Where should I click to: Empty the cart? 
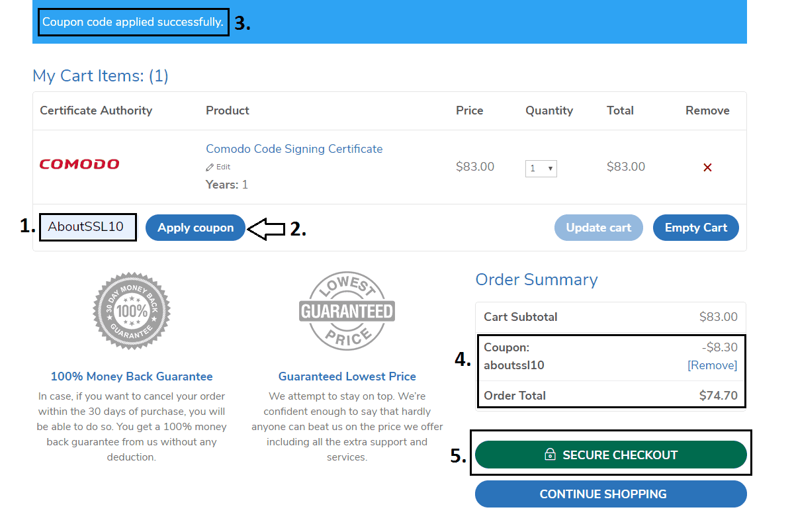click(696, 228)
